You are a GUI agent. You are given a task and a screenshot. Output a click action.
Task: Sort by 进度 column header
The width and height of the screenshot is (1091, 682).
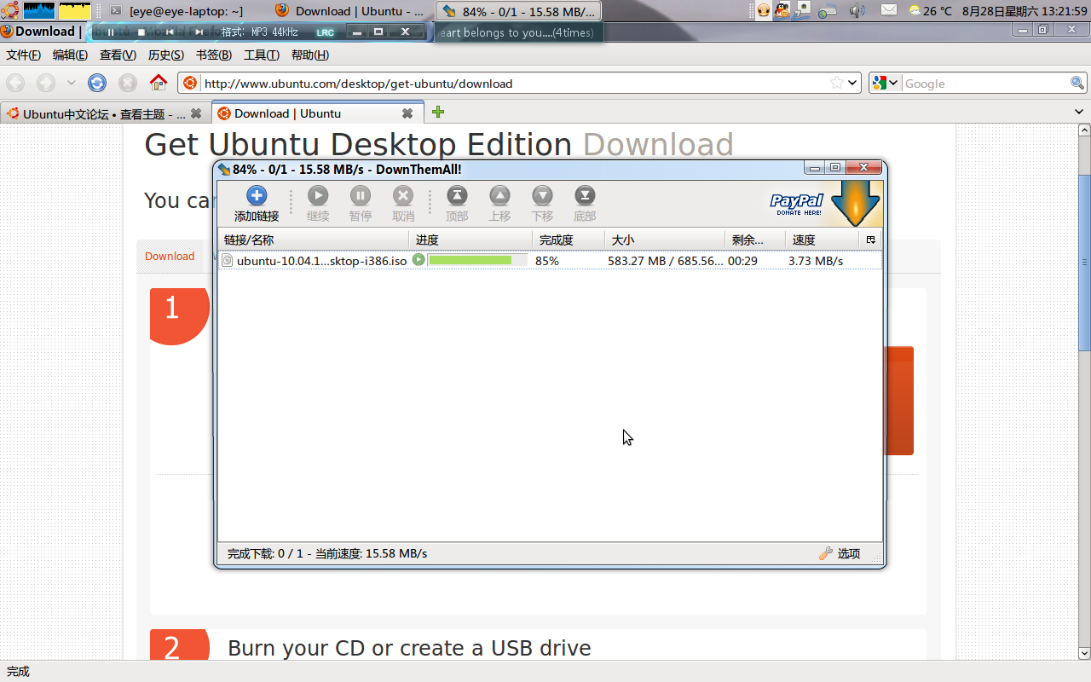point(470,240)
